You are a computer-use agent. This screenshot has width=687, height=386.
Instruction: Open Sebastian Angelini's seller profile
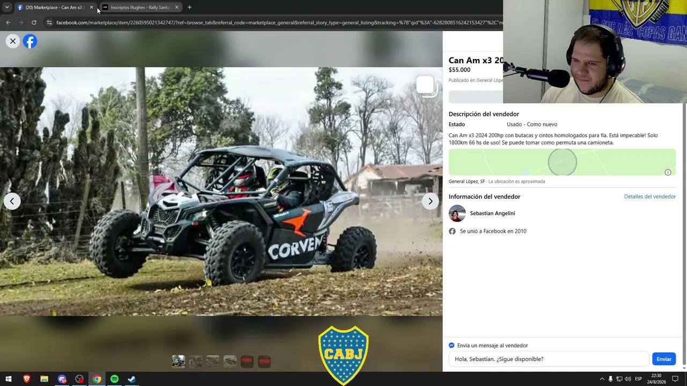coord(492,213)
